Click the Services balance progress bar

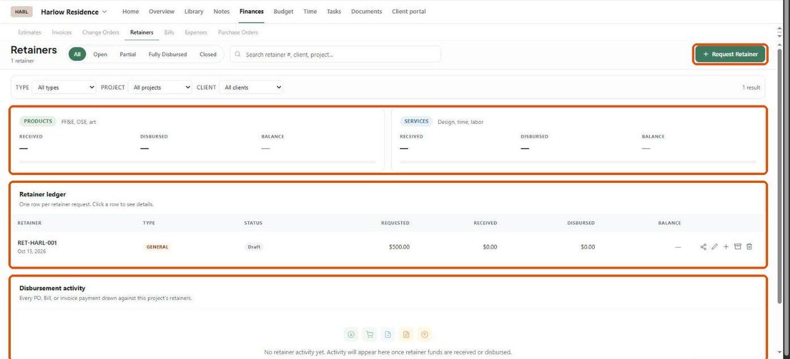(578, 162)
